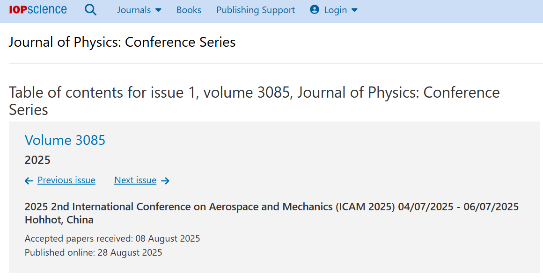
Task: Go to the Previous issue link
Action: pos(66,180)
